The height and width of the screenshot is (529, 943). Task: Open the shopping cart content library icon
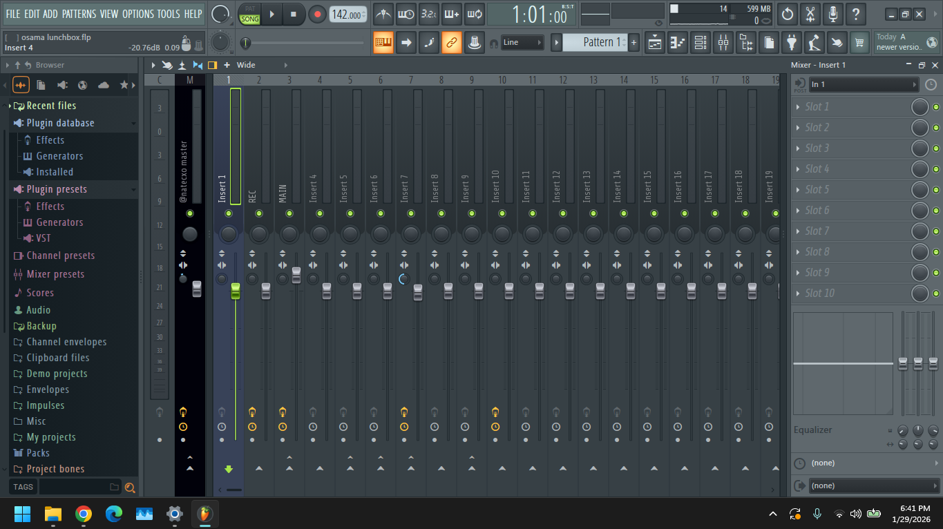click(x=859, y=43)
